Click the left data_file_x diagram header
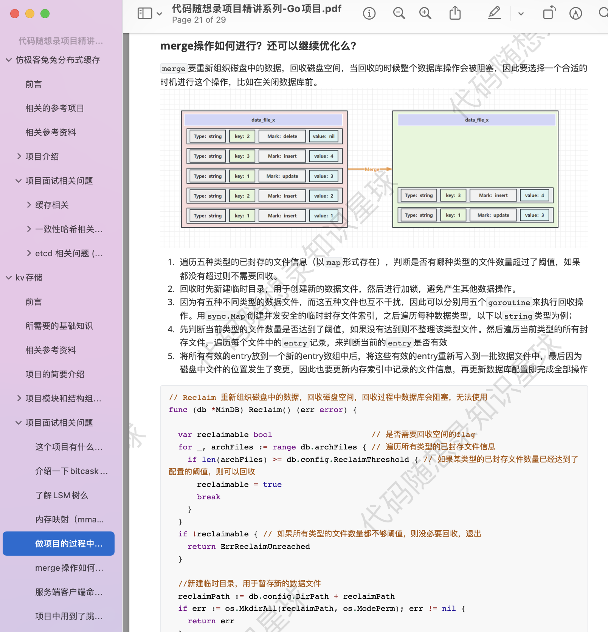This screenshot has height=632, width=608. tap(263, 120)
